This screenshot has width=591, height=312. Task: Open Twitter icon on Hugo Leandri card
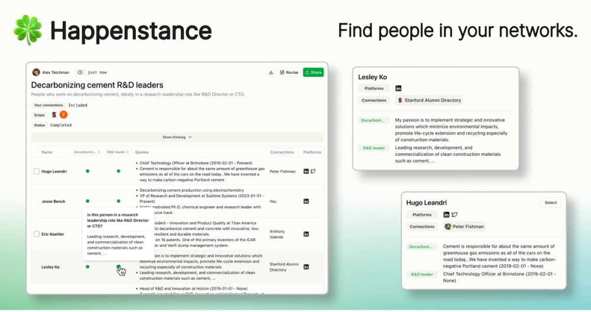pos(454,214)
